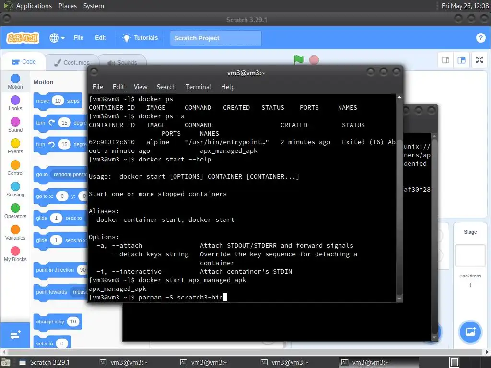This screenshot has height=368, width=491.
Task: Click the clock showing Fri May 26
Action: pos(465,6)
